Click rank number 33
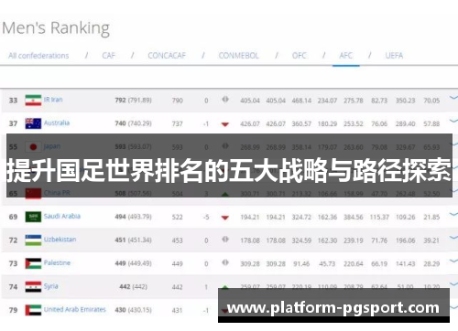This screenshot has width=458, height=331. pos(13,101)
